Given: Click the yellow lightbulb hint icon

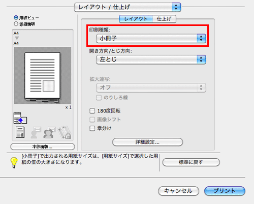Looking at the screenshot, I should pyautogui.click(x=14, y=162).
